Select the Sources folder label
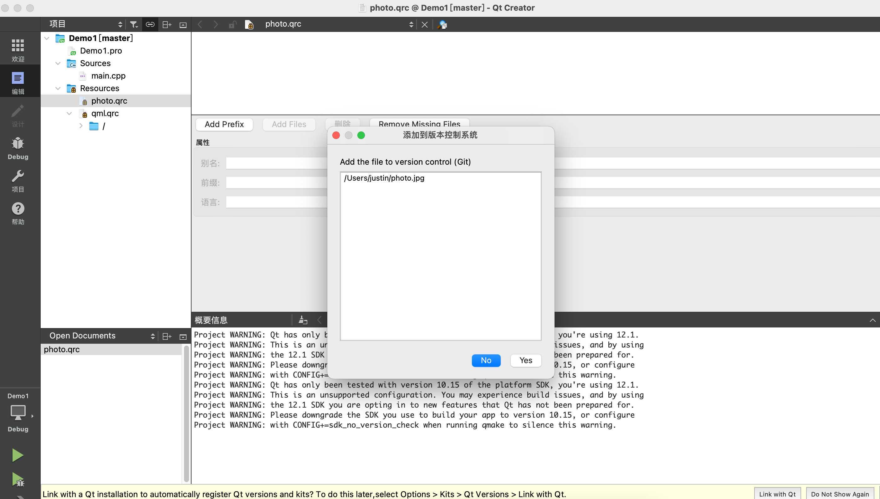The height and width of the screenshot is (499, 880). (x=95, y=64)
